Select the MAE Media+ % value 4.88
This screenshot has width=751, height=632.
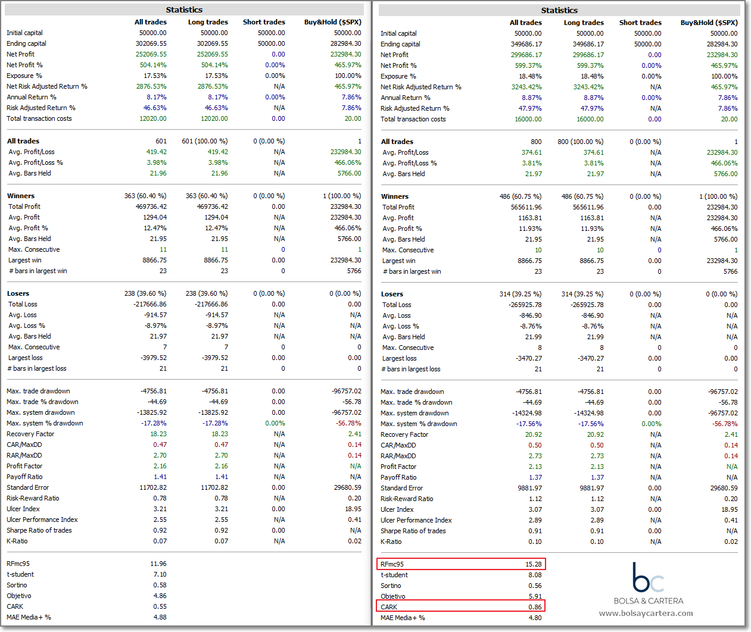coord(160,617)
